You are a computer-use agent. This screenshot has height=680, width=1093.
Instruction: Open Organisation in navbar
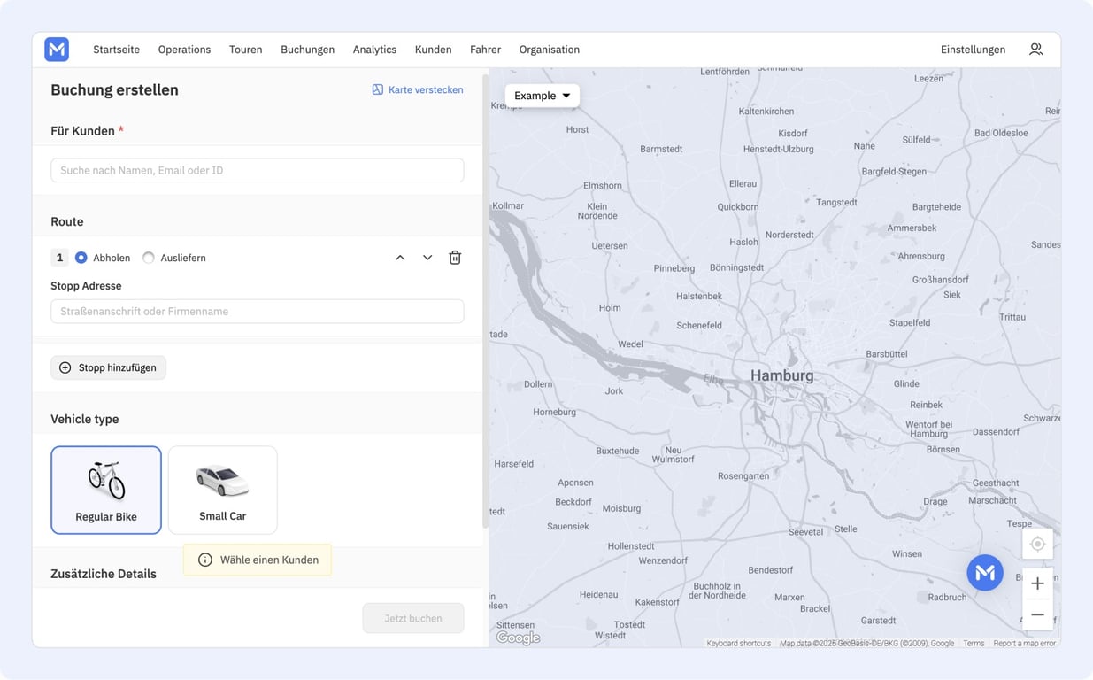coord(550,50)
